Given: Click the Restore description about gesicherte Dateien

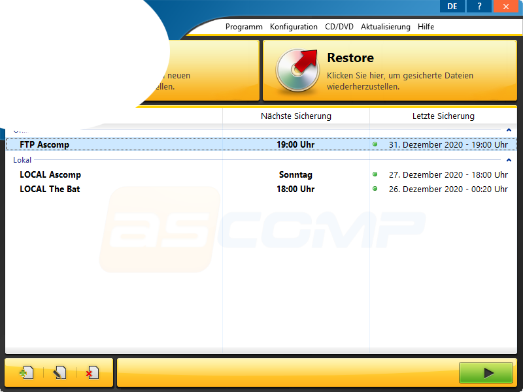Looking at the screenshot, I should [400, 81].
